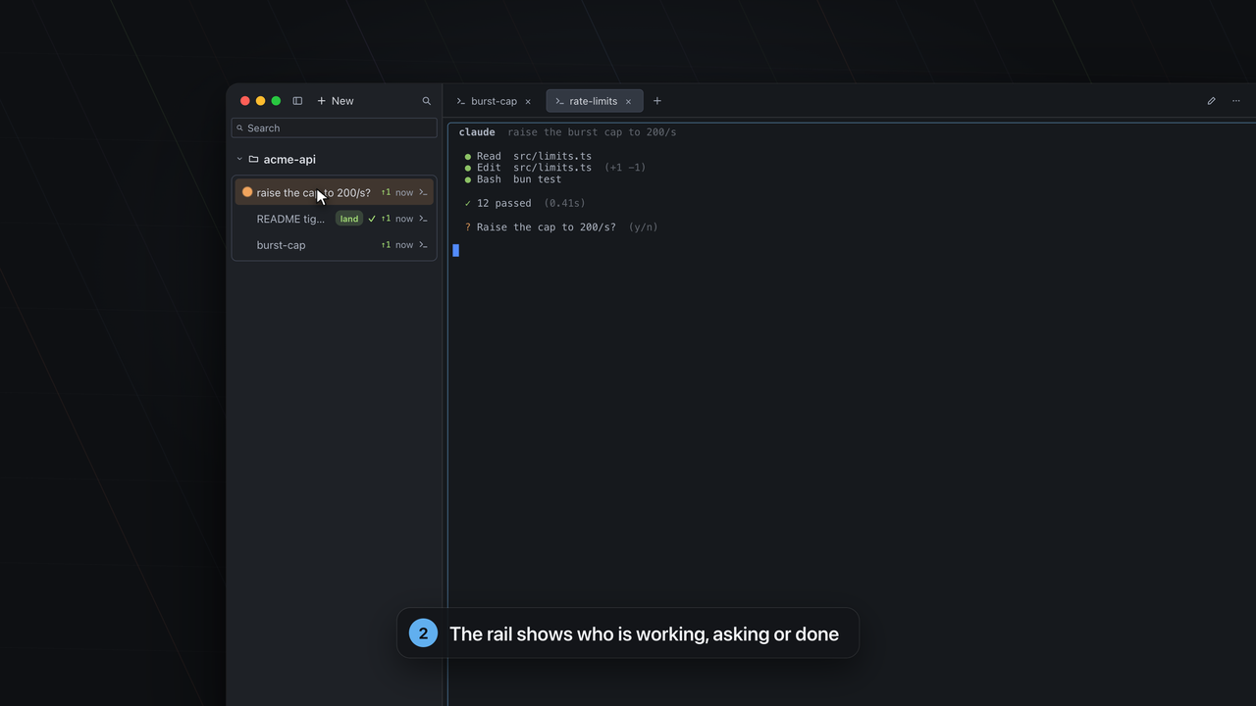Click 'now' timestamp on README row
The image size is (1256, 706).
(x=404, y=219)
